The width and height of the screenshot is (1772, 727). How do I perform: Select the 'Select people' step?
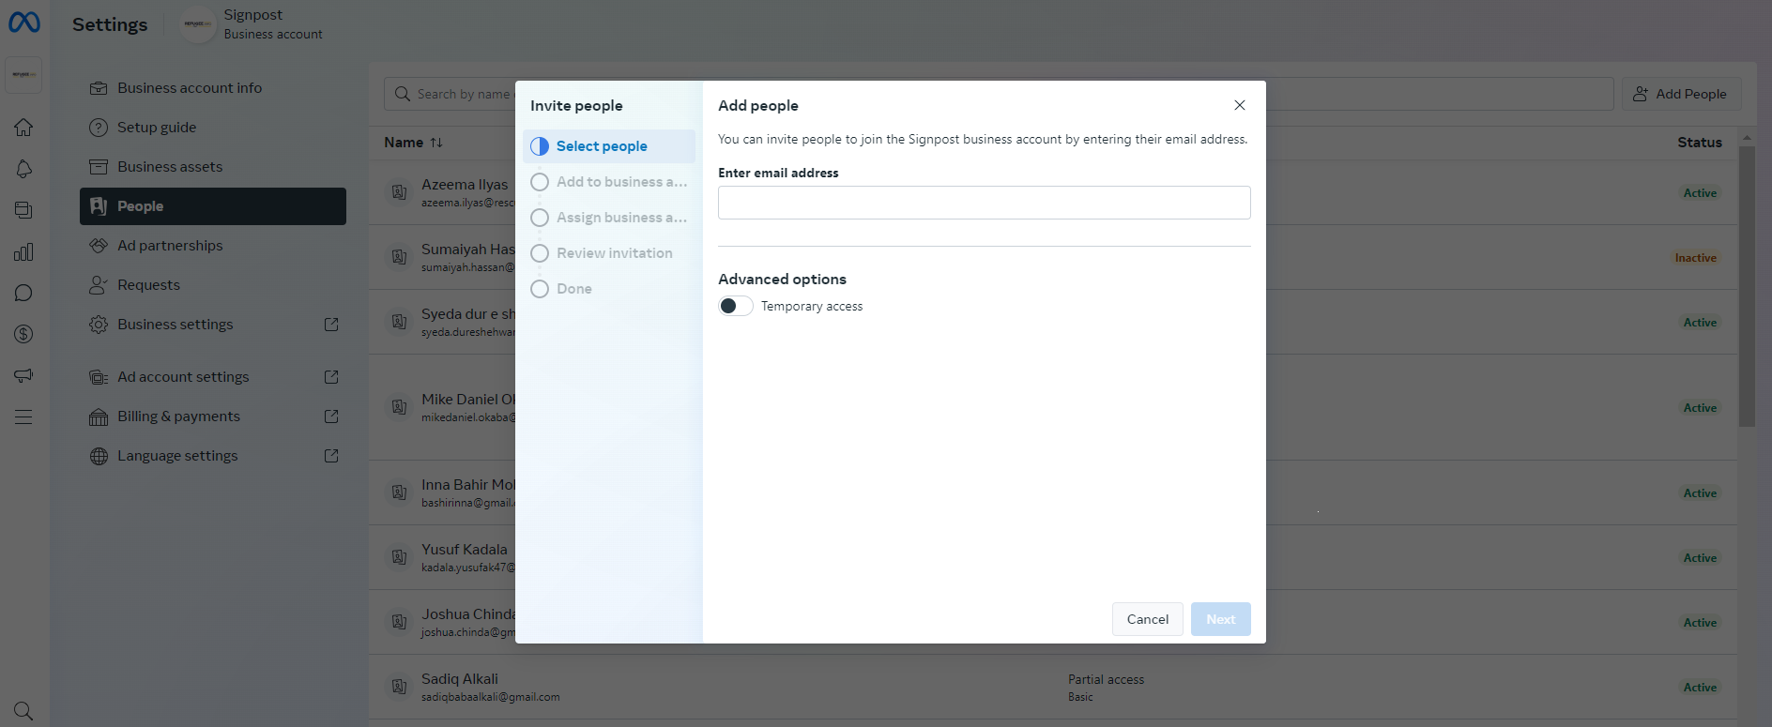click(x=601, y=146)
